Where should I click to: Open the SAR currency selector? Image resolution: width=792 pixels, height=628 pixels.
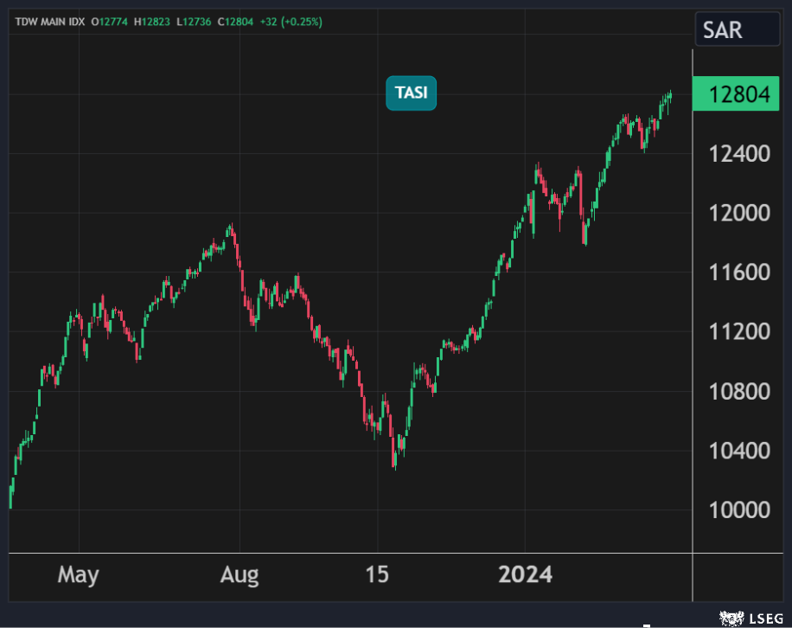(737, 30)
